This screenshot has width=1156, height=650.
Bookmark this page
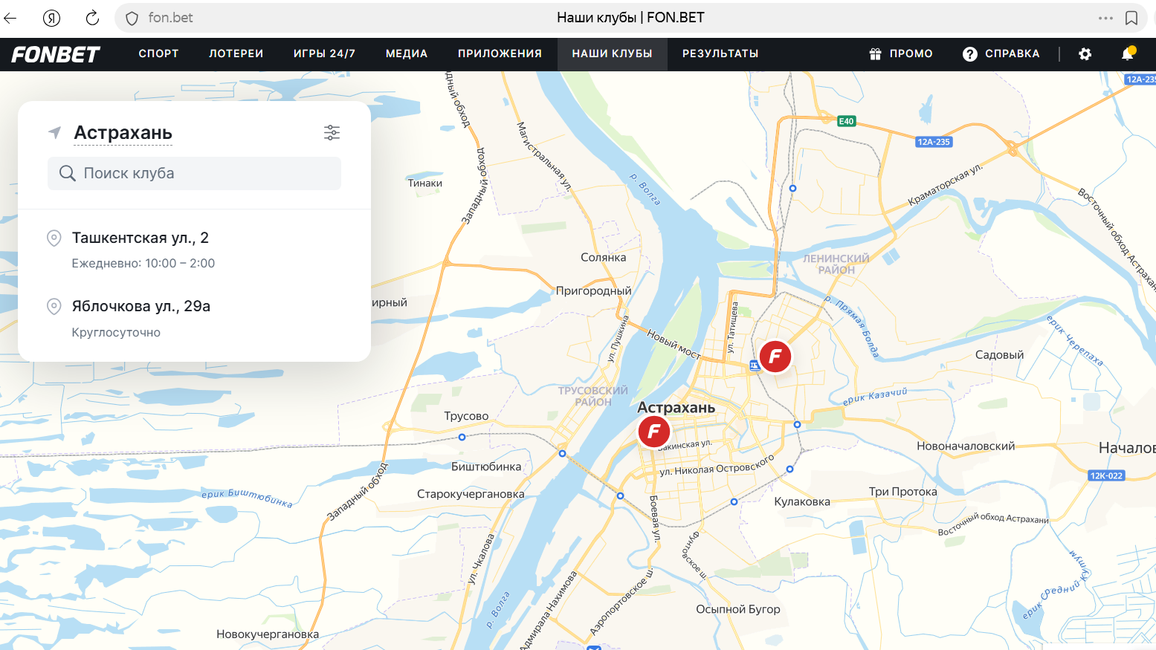[1131, 18]
